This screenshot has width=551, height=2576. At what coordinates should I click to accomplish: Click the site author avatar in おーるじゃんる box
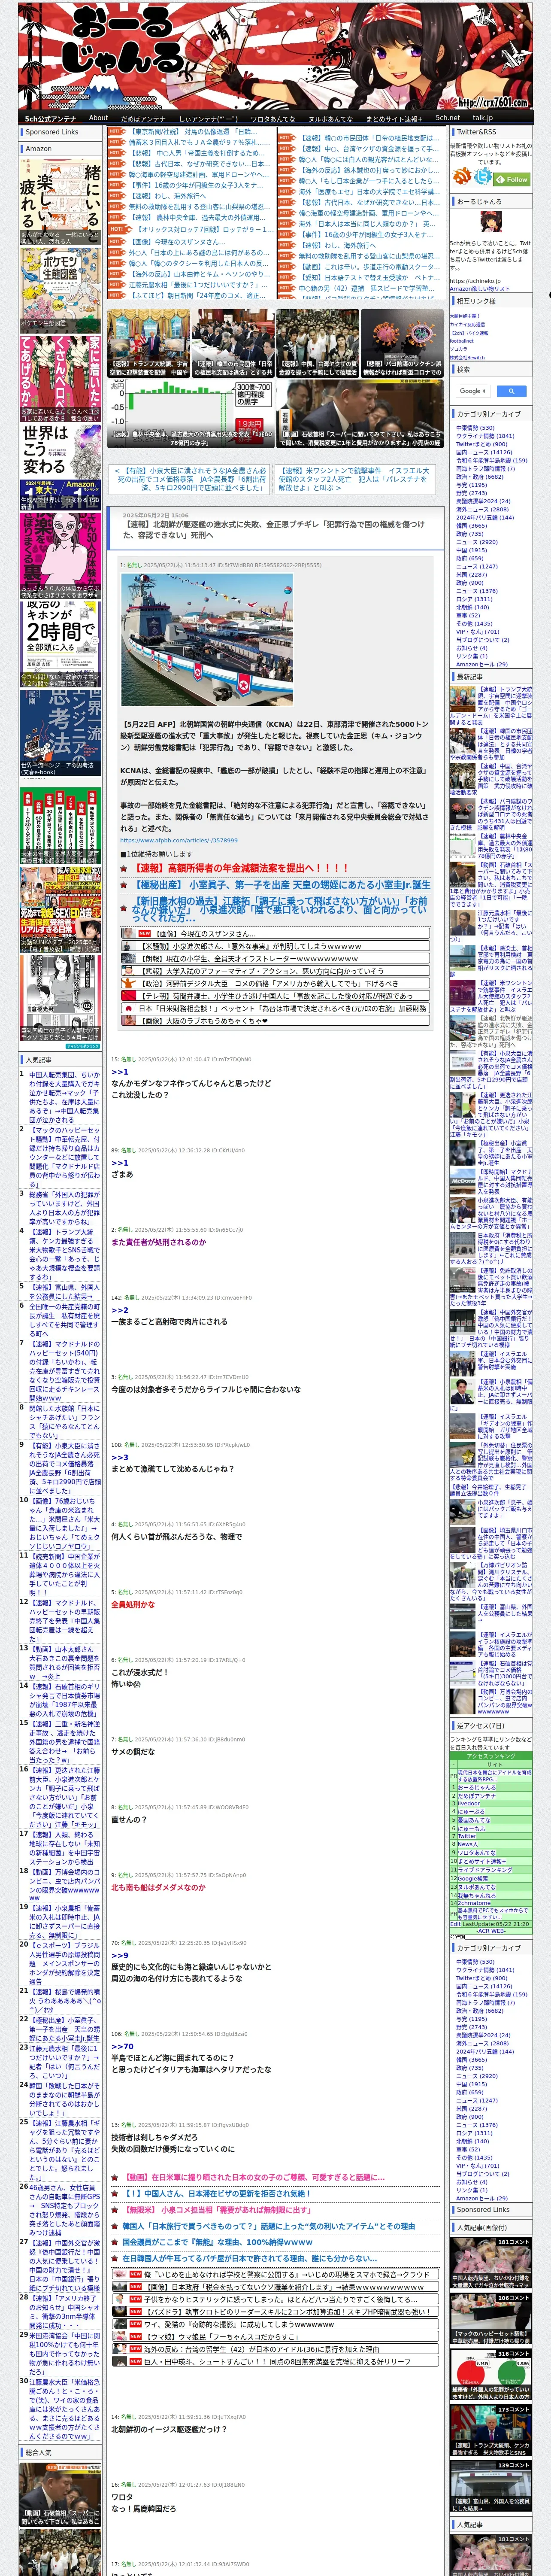tap(490, 222)
